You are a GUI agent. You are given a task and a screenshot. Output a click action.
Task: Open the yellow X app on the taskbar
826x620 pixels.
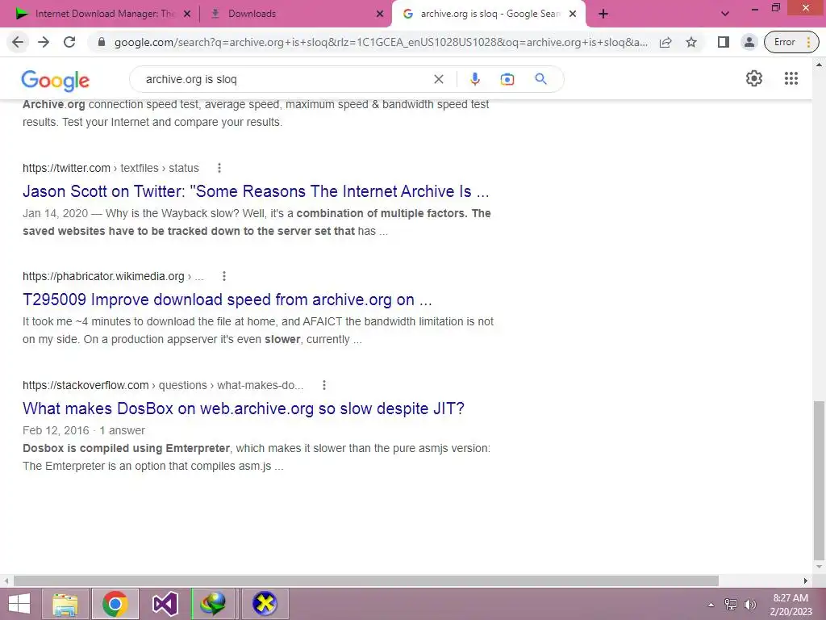265,604
